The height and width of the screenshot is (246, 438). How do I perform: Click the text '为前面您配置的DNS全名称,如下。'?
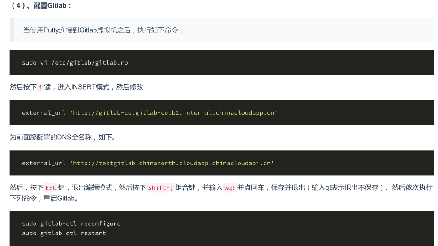(x=63, y=137)
